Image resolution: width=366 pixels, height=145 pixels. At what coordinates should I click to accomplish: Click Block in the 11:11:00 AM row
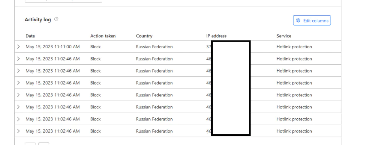pyautogui.click(x=95, y=47)
